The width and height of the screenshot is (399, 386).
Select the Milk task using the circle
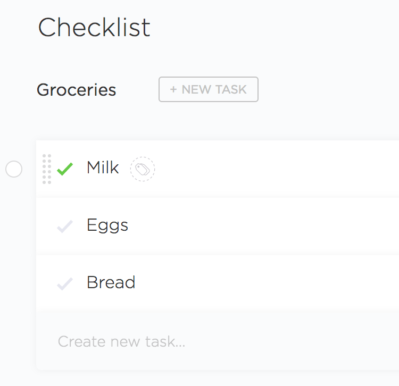[x=14, y=170]
